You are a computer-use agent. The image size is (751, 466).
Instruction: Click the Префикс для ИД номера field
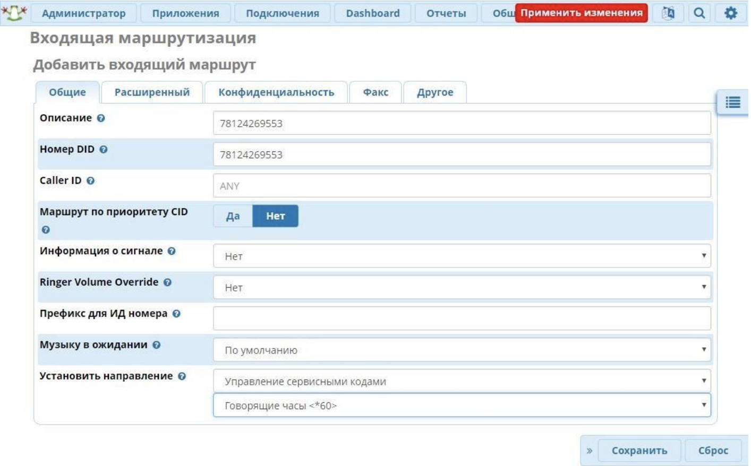click(461, 318)
